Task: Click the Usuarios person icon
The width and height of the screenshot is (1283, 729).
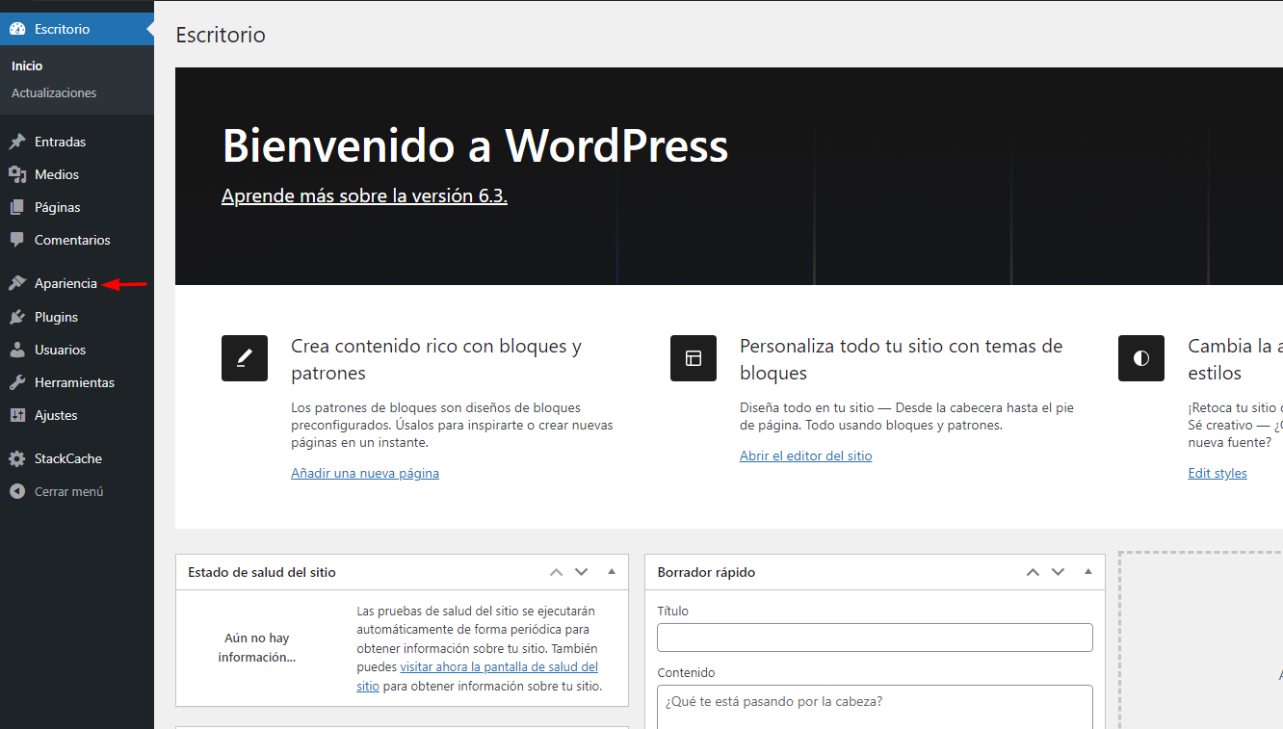Action: [17, 350]
